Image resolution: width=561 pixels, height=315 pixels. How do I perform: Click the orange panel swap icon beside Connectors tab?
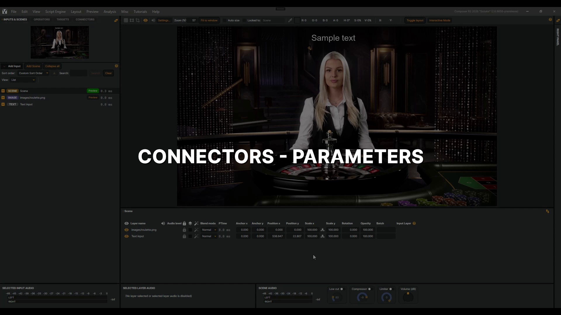116,20
